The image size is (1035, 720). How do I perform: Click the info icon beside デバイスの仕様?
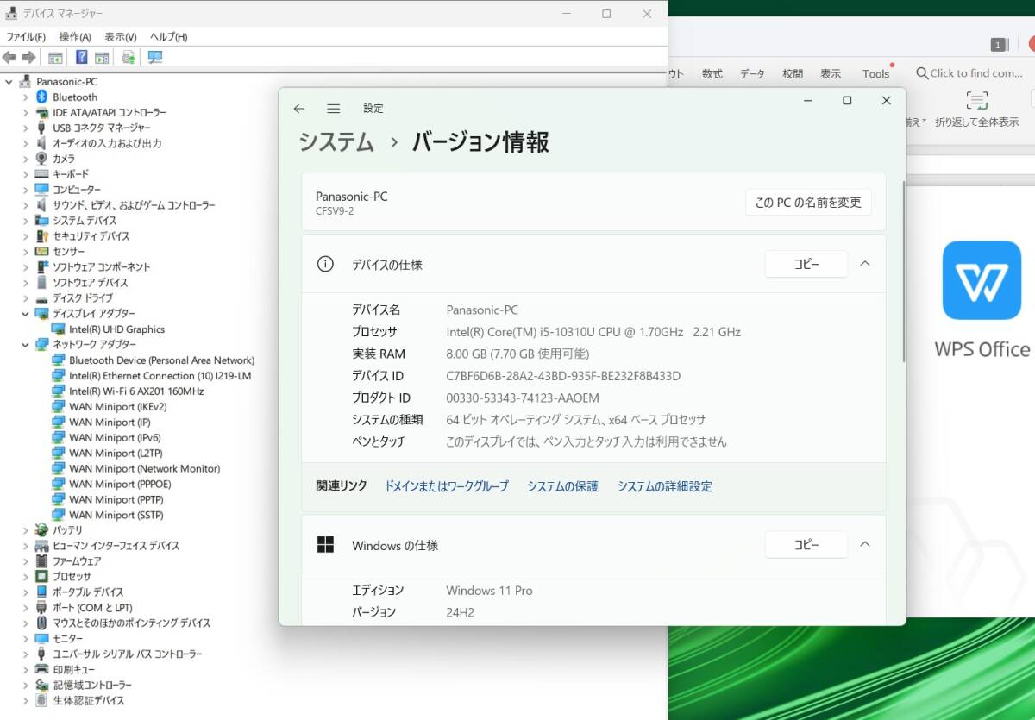[x=325, y=265]
